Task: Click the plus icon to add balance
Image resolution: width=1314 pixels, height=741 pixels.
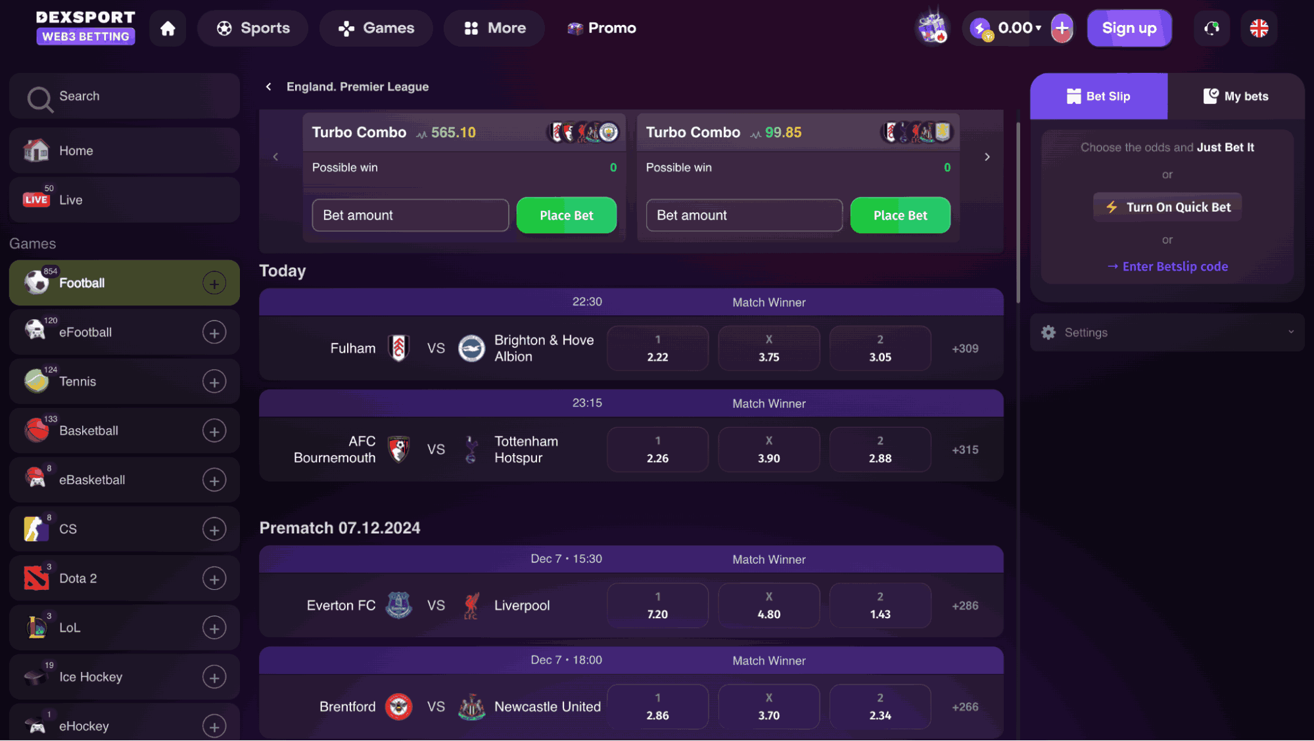Action: 1062,28
